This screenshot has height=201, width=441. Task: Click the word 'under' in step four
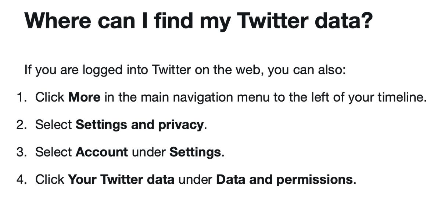pyautogui.click(x=195, y=180)
